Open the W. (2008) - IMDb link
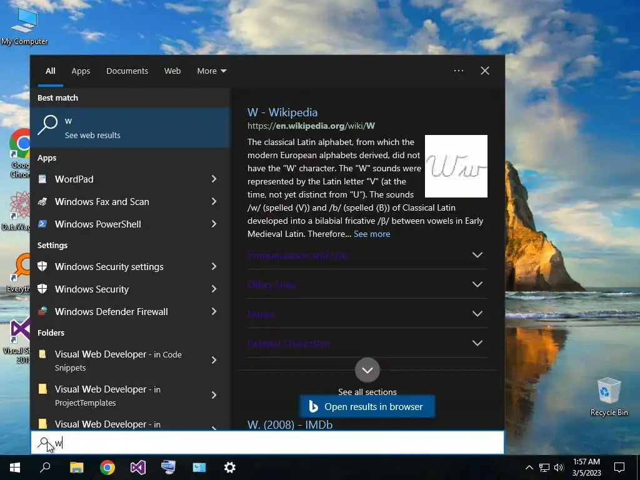 [290, 424]
